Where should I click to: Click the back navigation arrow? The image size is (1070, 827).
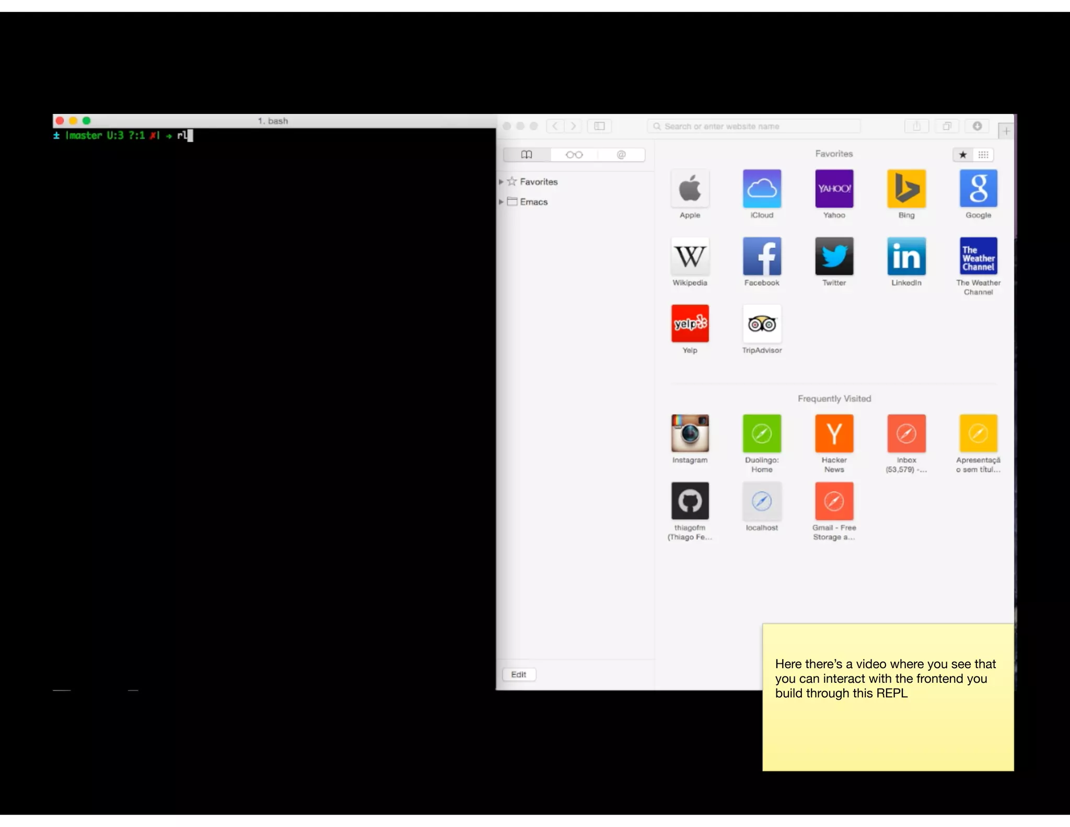pos(555,126)
